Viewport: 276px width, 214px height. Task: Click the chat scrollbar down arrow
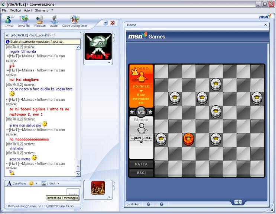78,174
